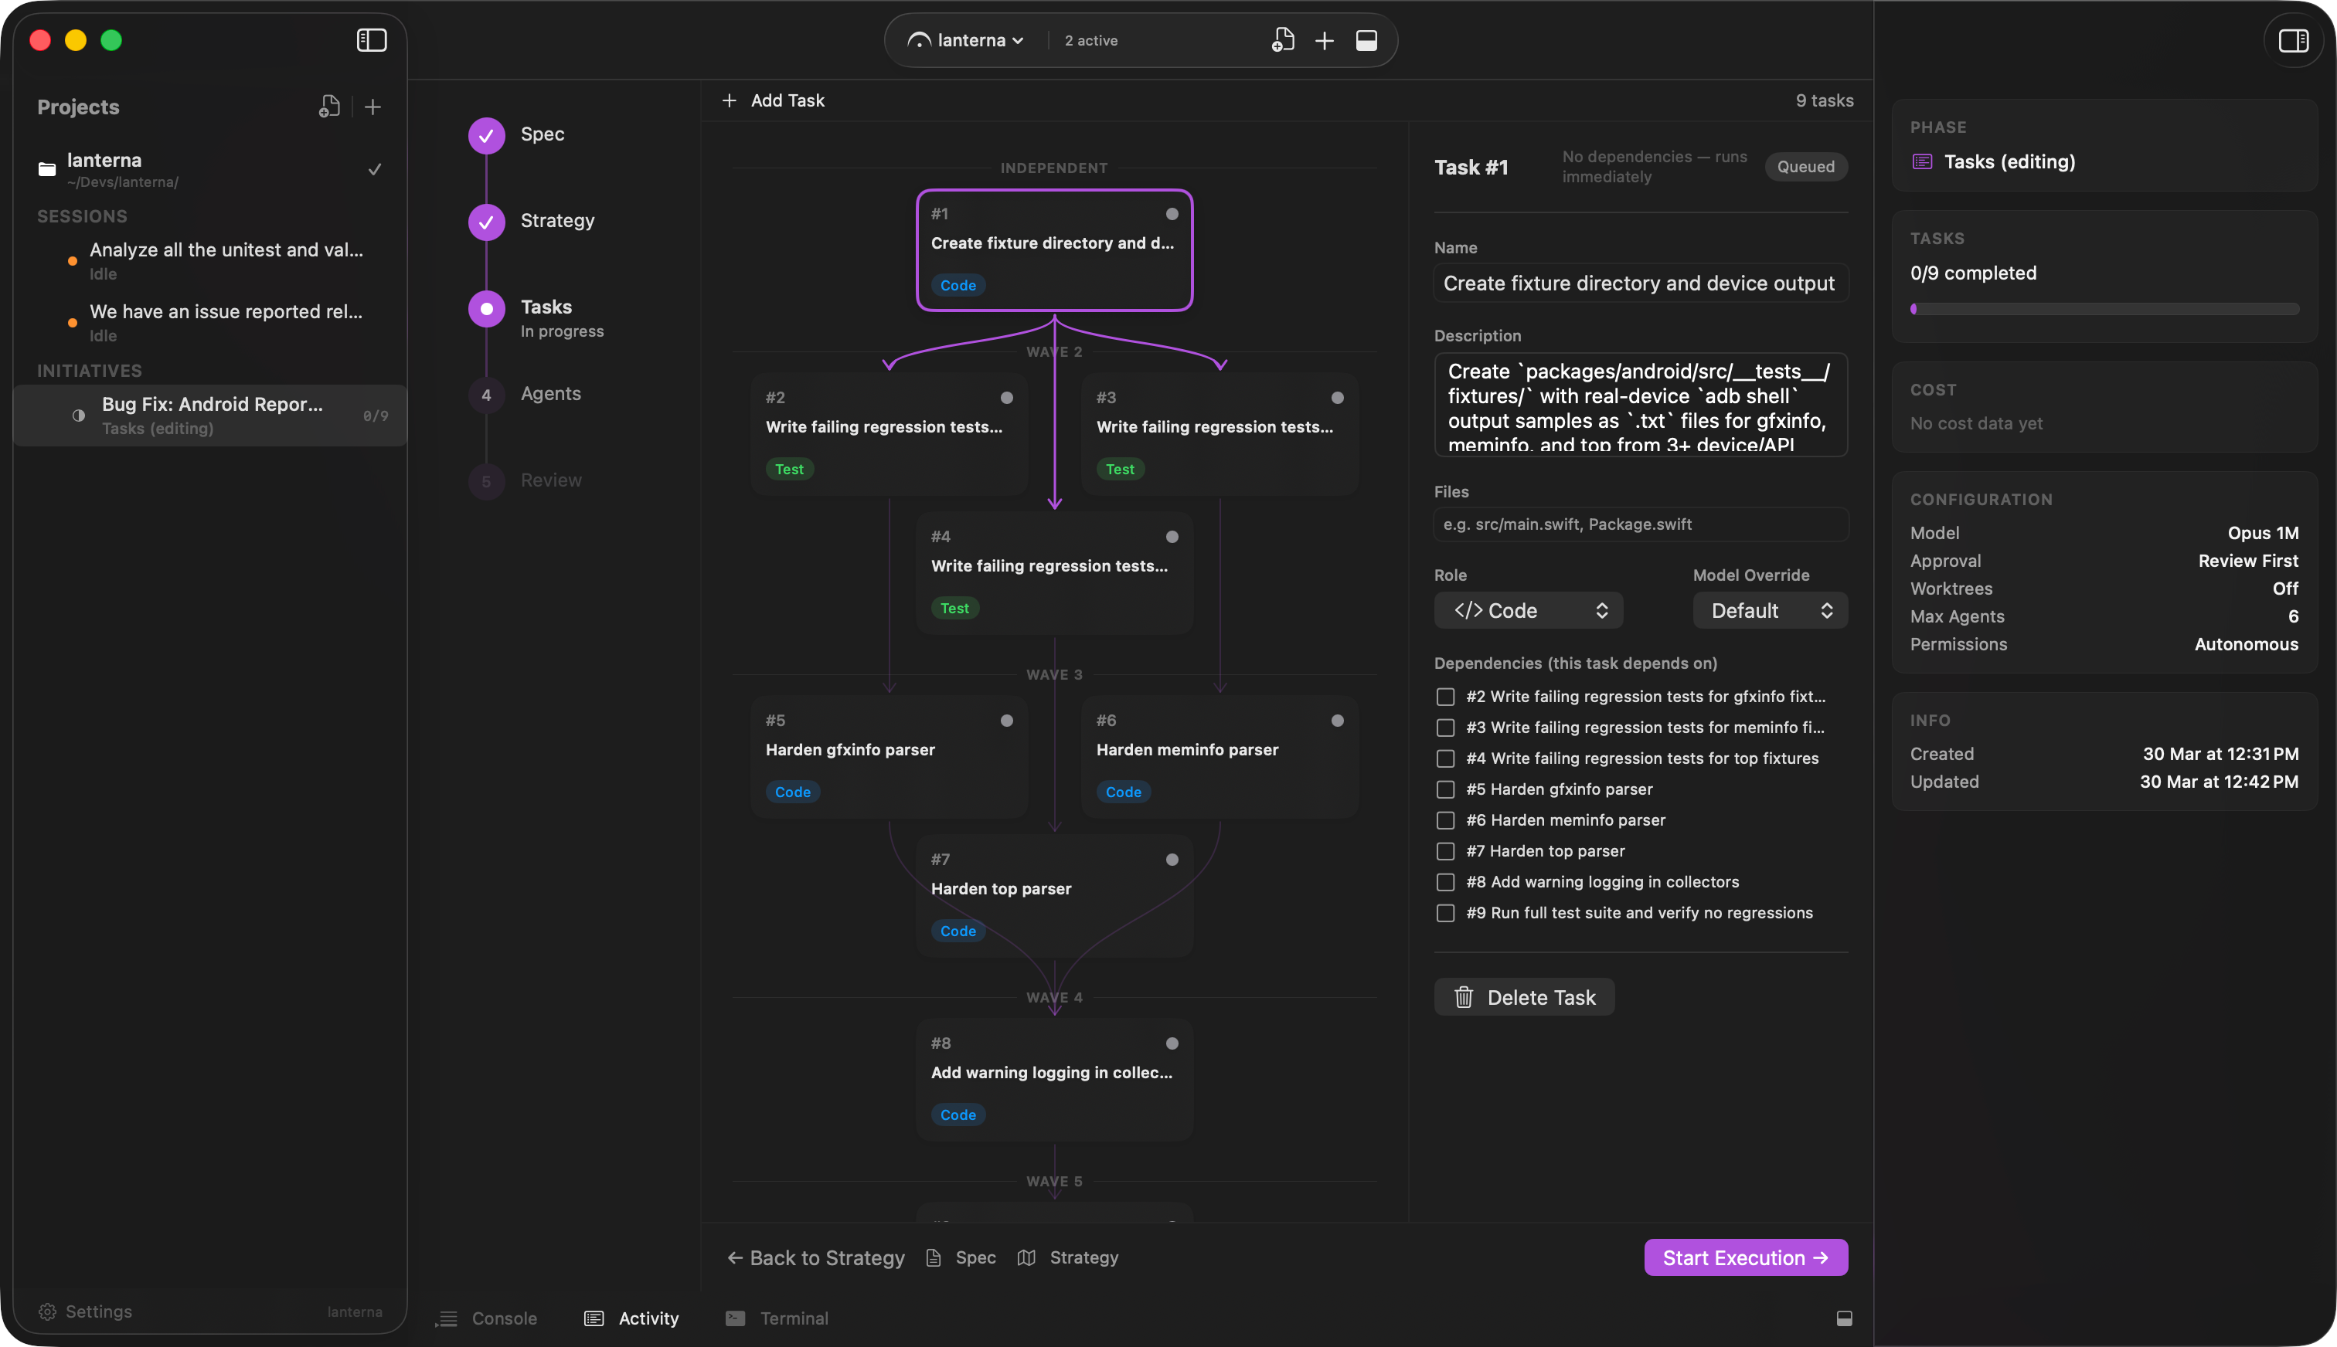The width and height of the screenshot is (2337, 1347).
Task: Click the completed Strategy step checkmark circle
Action: (486, 222)
